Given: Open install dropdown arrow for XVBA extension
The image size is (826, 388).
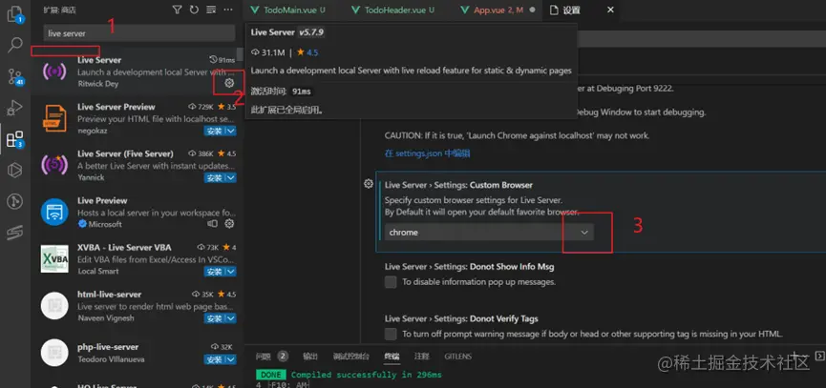Looking at the screenshot, I should [231, 272].
